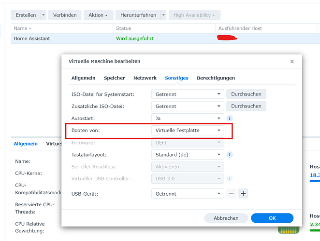This screenshot has height=241, width=320.
Task: Click the Virtueller USB-Controller dropdown
Action: click(188, 179)
